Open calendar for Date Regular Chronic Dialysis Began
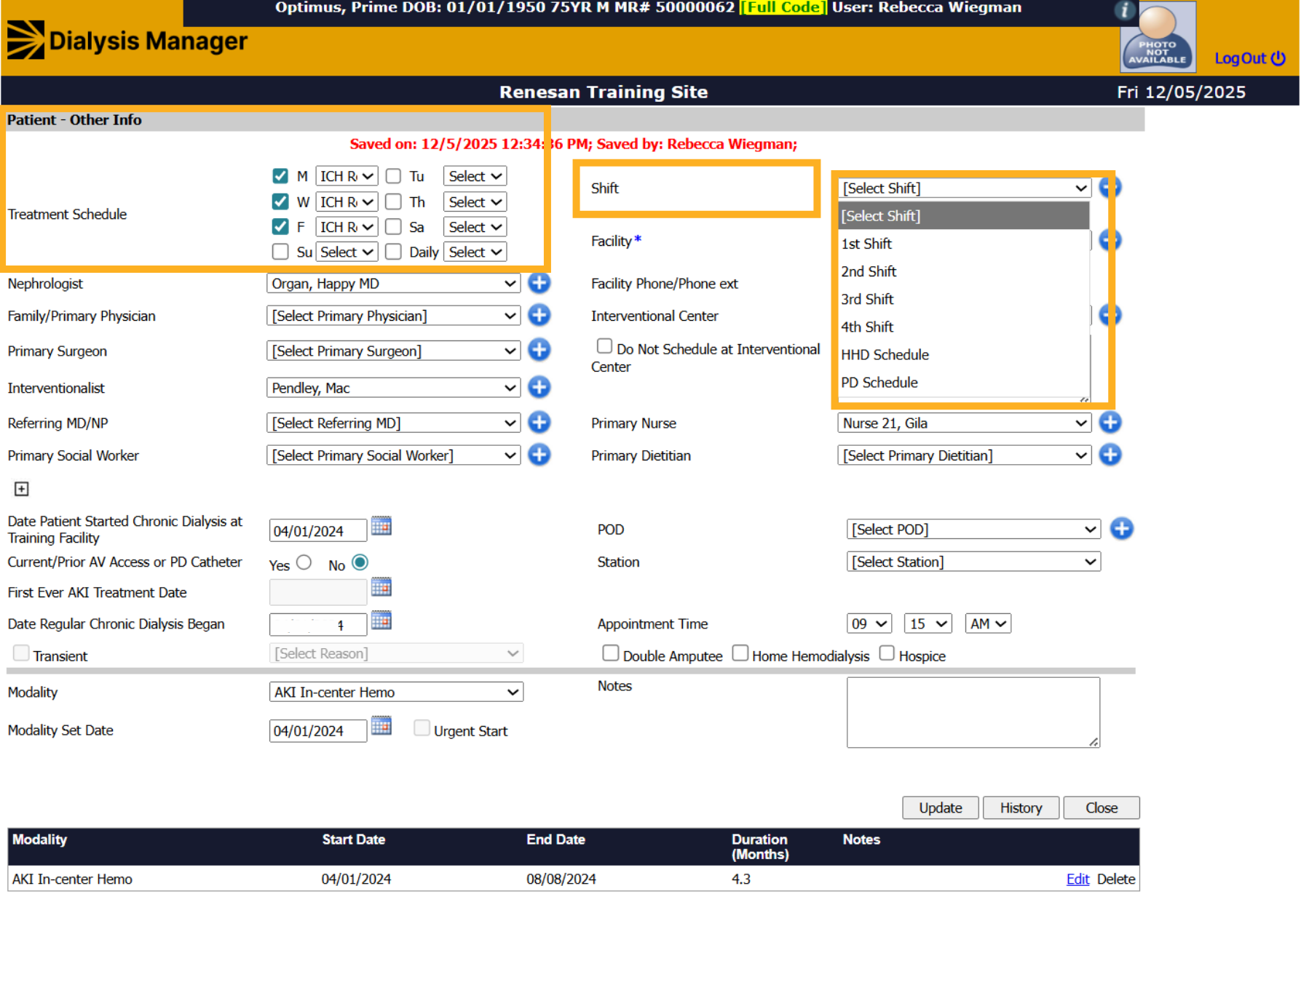 [381, 620]
